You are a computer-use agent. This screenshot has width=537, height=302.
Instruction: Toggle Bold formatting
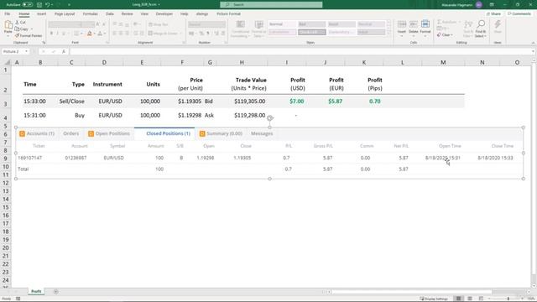[x=51, y=34]
